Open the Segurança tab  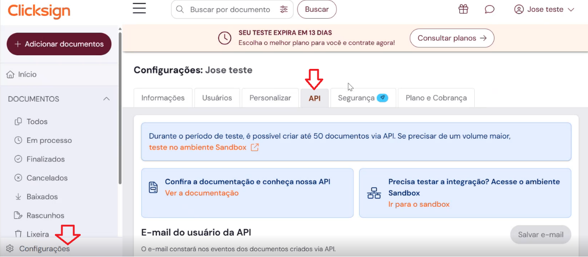click(x=363, y=98)
